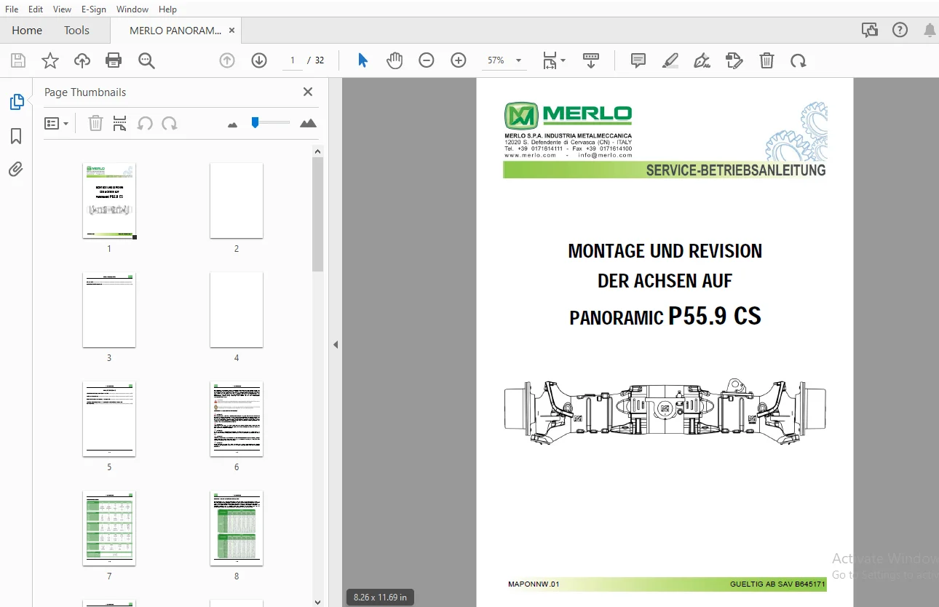The height and width of the screenshot is (607, 939).
Task: Bookmark document with the star icon
Action: pos(50,60)
